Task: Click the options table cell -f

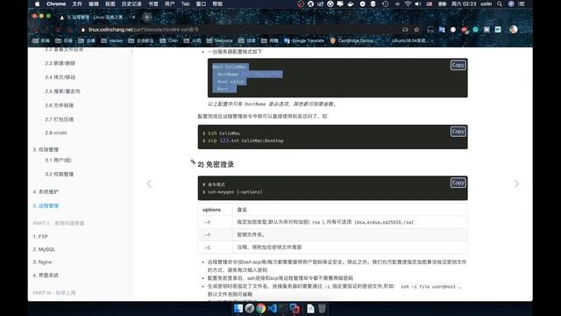Action: click(x=215, y=234)
